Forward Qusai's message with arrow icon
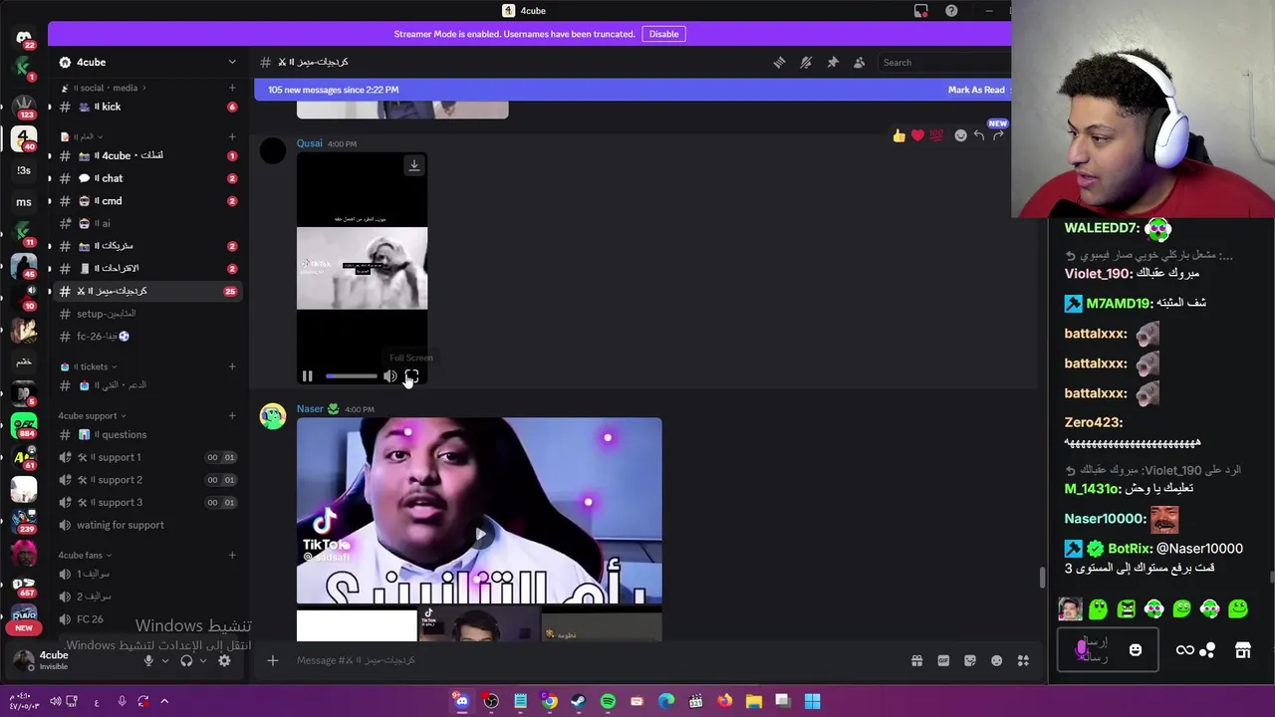This screenshot has width=1275, height=717. 998,135
